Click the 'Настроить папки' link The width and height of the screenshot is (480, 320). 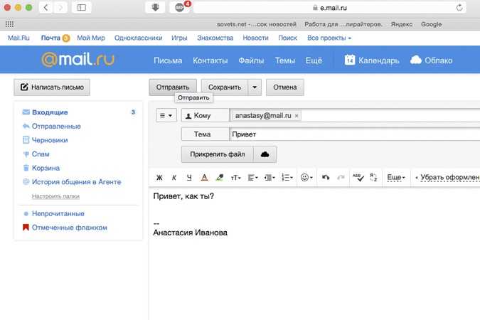pyautogui.click(x=55, y=196)
